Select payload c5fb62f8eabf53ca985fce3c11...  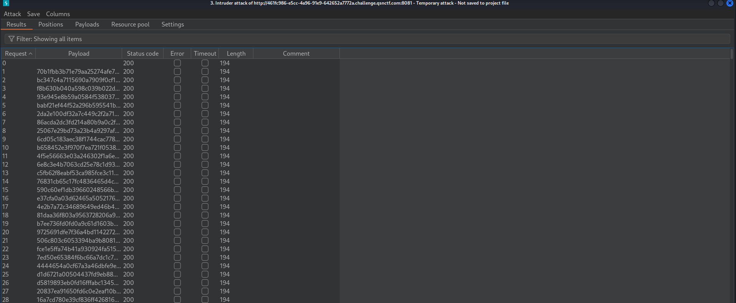[x=78, y=173]
